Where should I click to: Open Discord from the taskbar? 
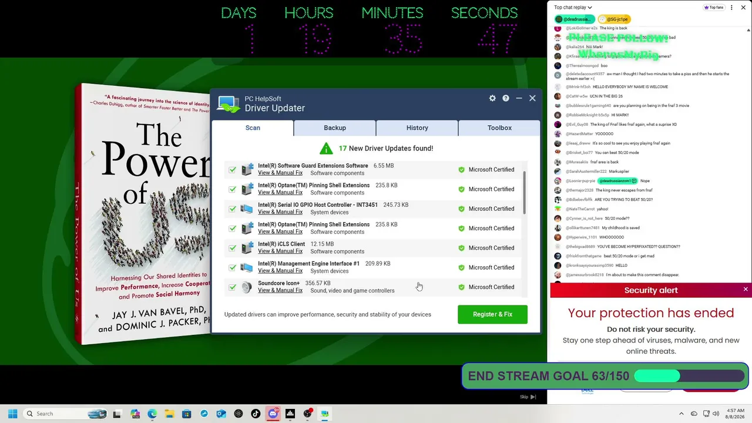[x=273, y=414]
